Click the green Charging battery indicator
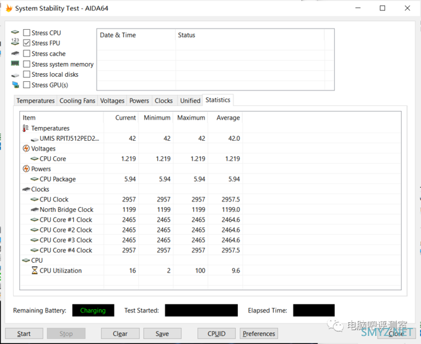 point(93,311)
